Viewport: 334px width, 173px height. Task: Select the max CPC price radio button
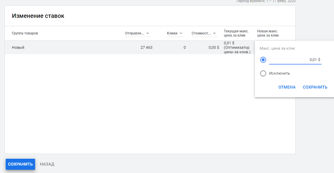(263, 60)
